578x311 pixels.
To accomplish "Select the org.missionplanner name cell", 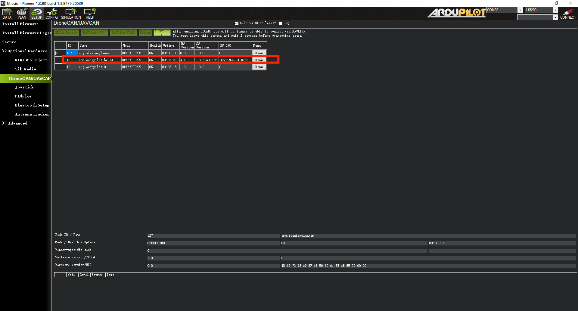I will tap(100, 53).
